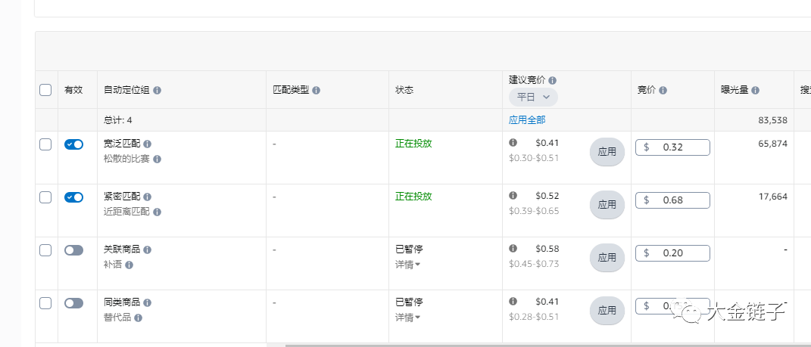811x347 pixels.
Task: Click info icon beside 竞价 column header
Action: tap(663, 90)
